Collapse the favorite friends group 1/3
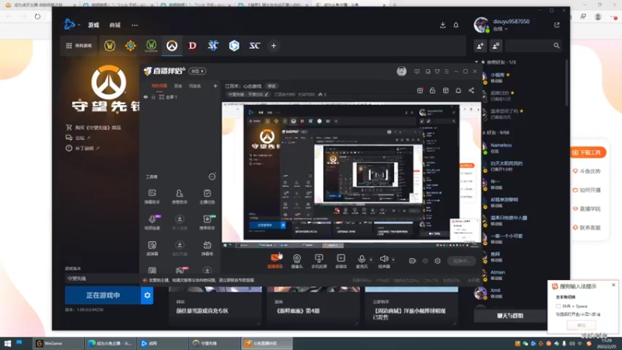622x350 pixels. pyautogui.click(x=477, y=62)
